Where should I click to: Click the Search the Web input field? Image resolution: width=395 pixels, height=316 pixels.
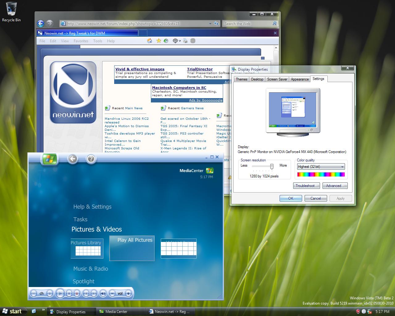tap(247, 23)
